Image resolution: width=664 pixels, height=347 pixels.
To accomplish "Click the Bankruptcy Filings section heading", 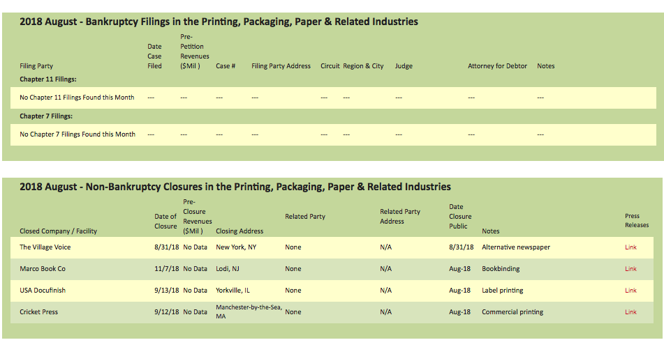I will click(219, 22).
